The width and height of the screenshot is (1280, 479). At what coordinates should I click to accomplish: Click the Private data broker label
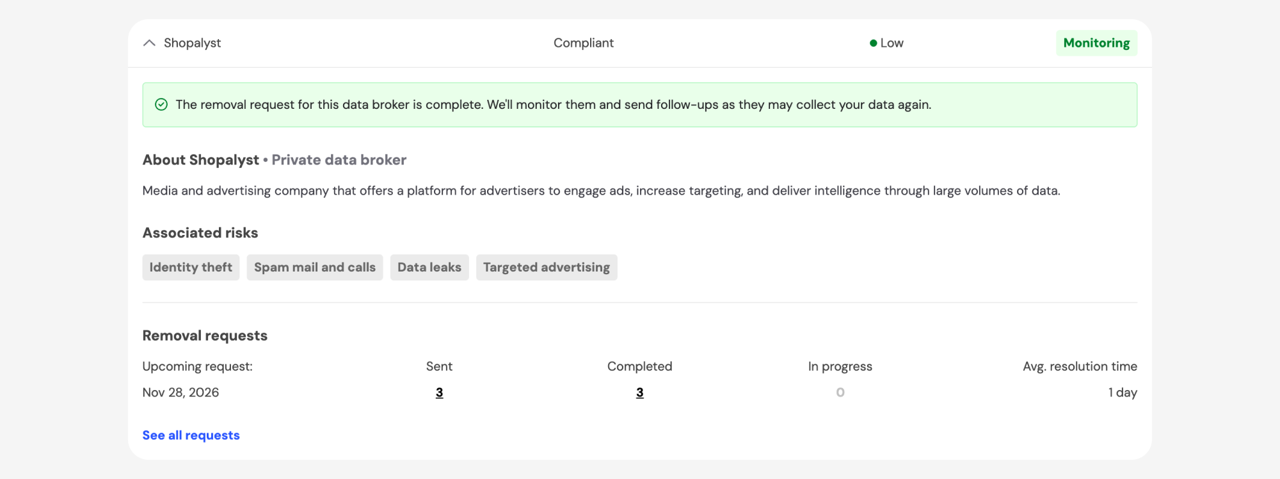(339, 160)
